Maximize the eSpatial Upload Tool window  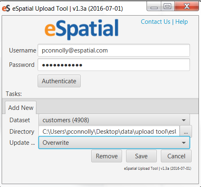167,6
